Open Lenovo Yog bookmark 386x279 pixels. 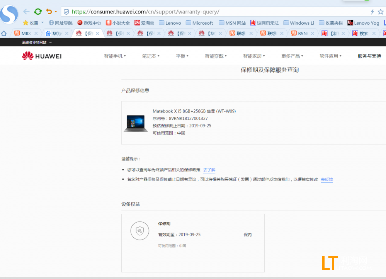click(363, 23)
